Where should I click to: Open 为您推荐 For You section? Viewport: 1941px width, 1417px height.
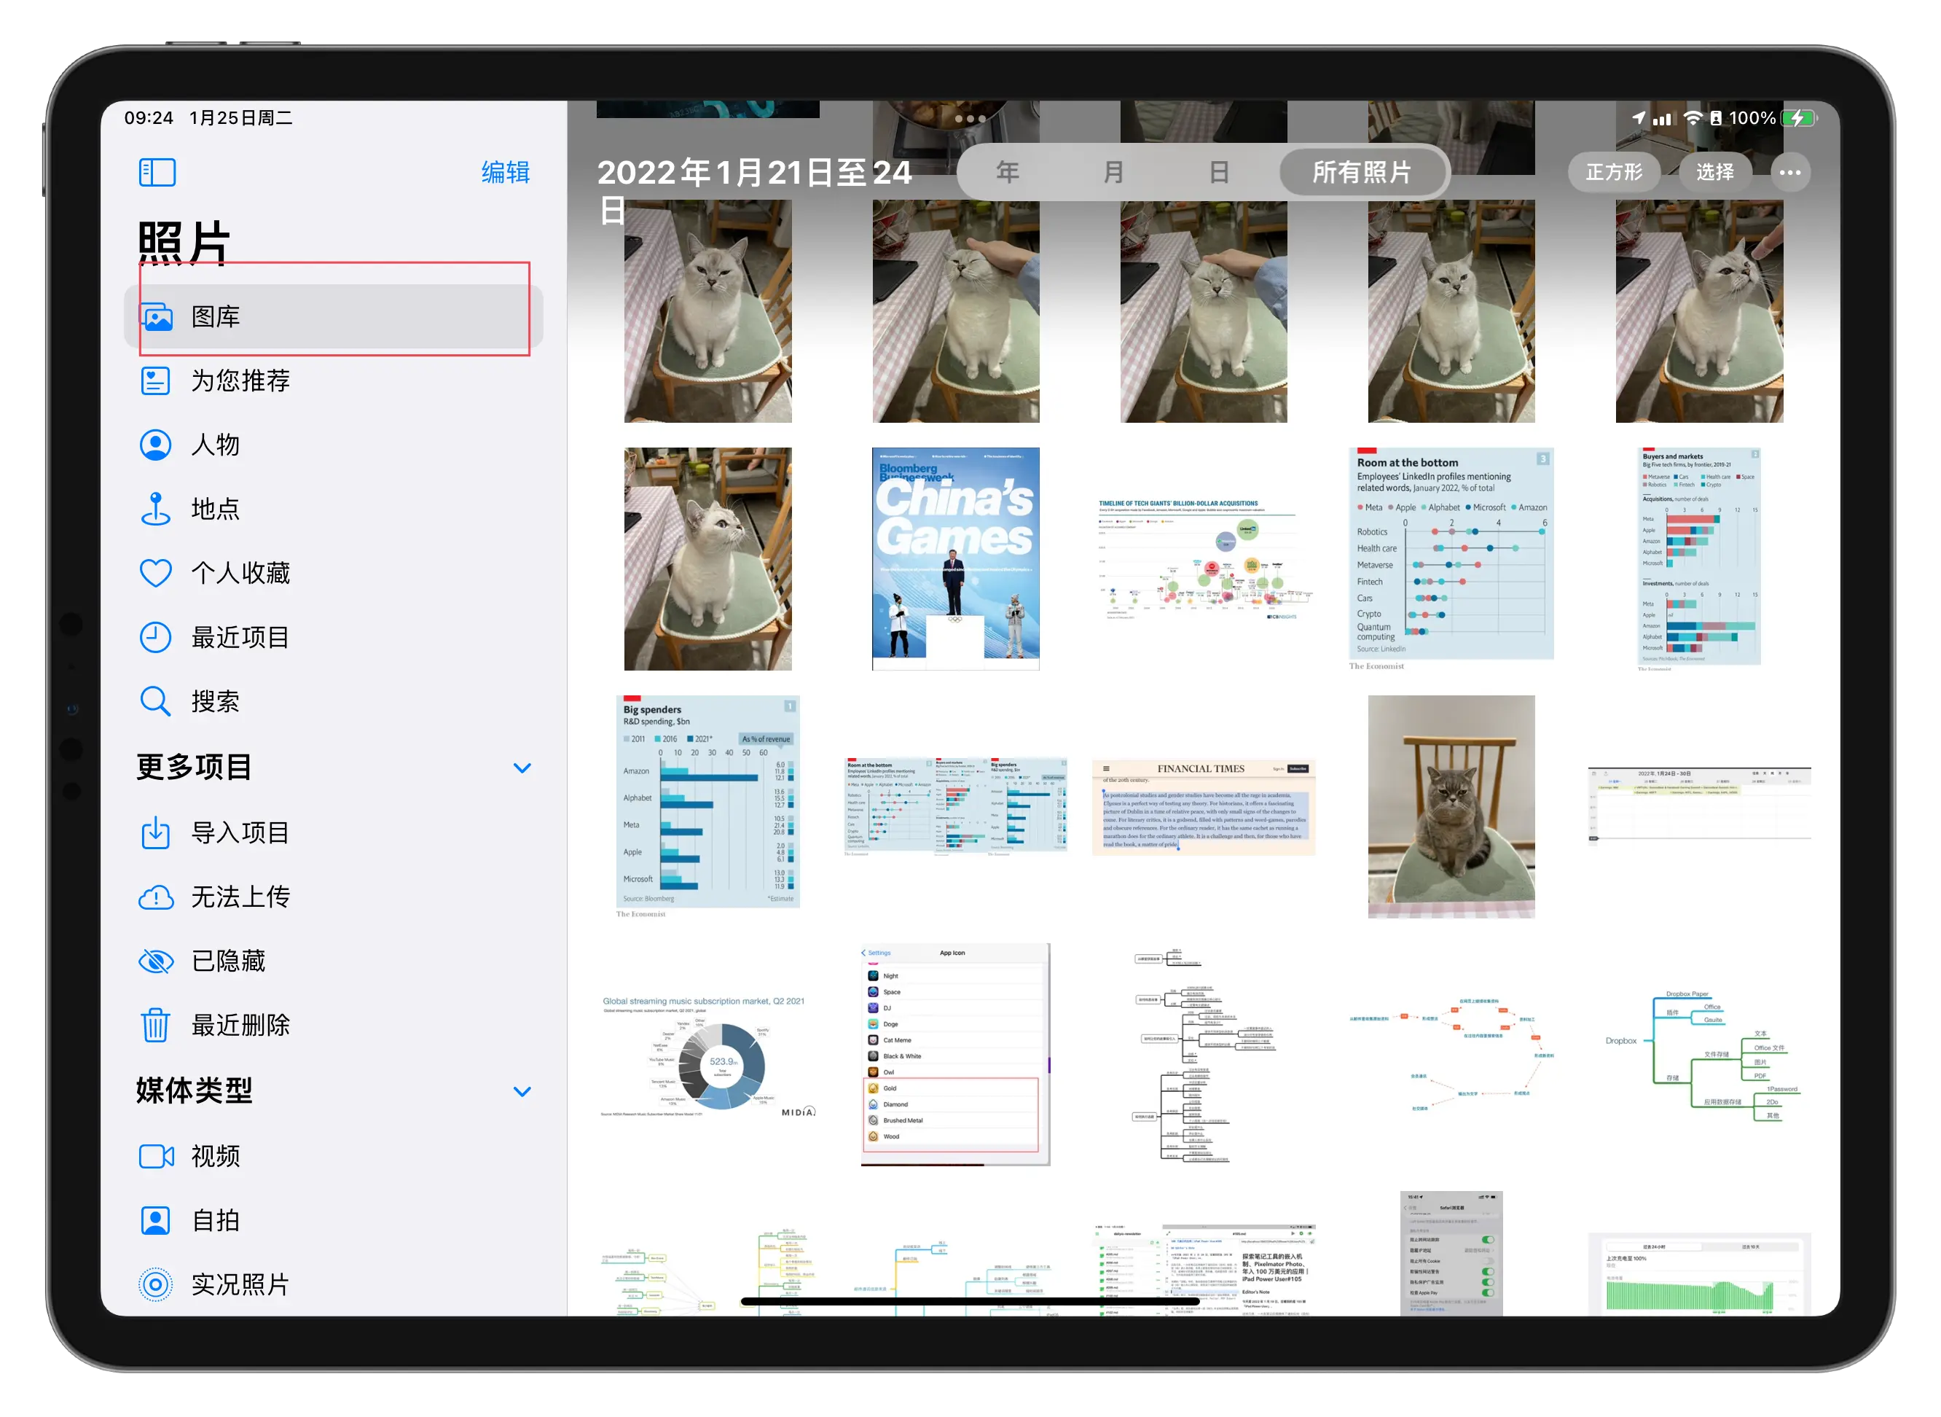334,380
